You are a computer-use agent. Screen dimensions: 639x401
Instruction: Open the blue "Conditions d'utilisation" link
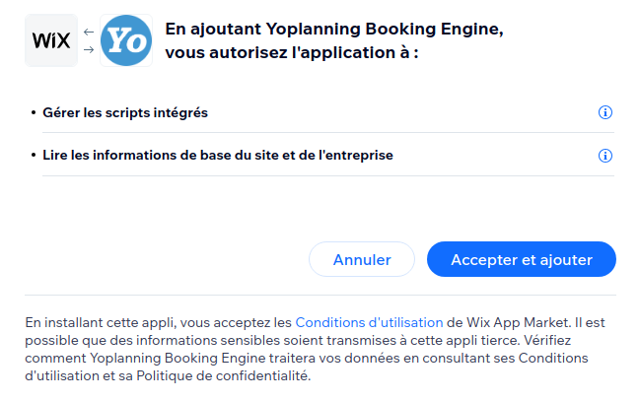369,322
